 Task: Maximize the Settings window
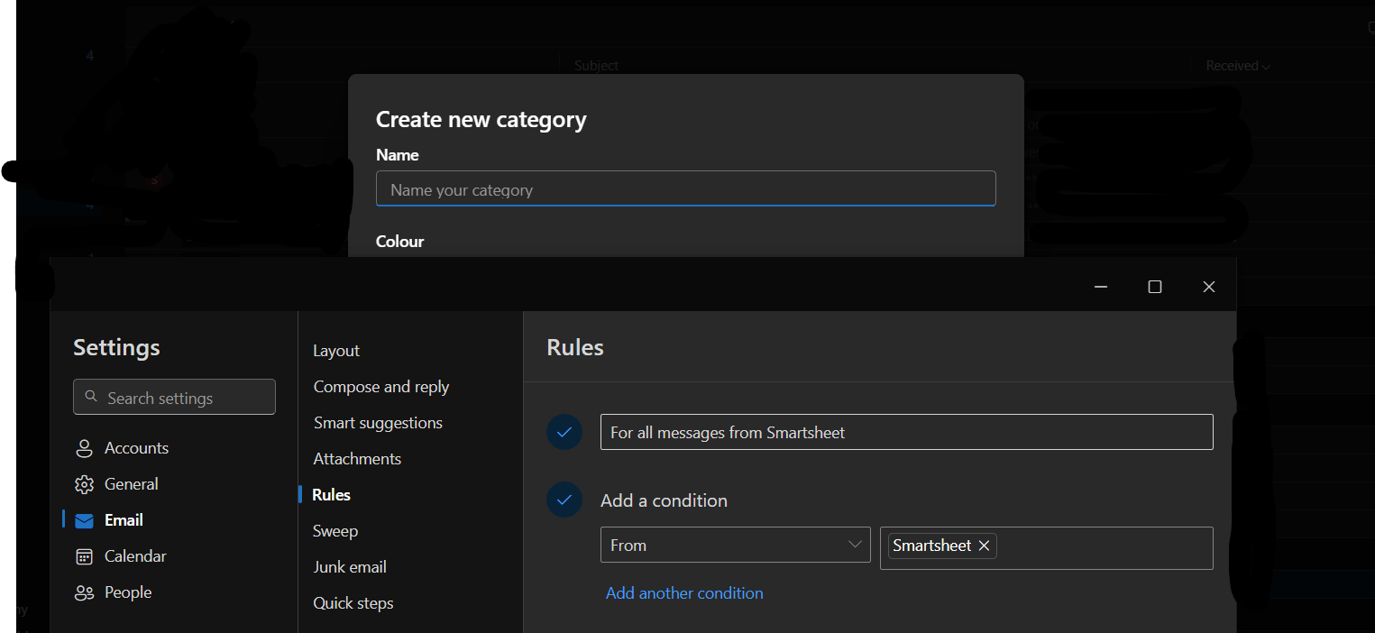pos(1155,287)
